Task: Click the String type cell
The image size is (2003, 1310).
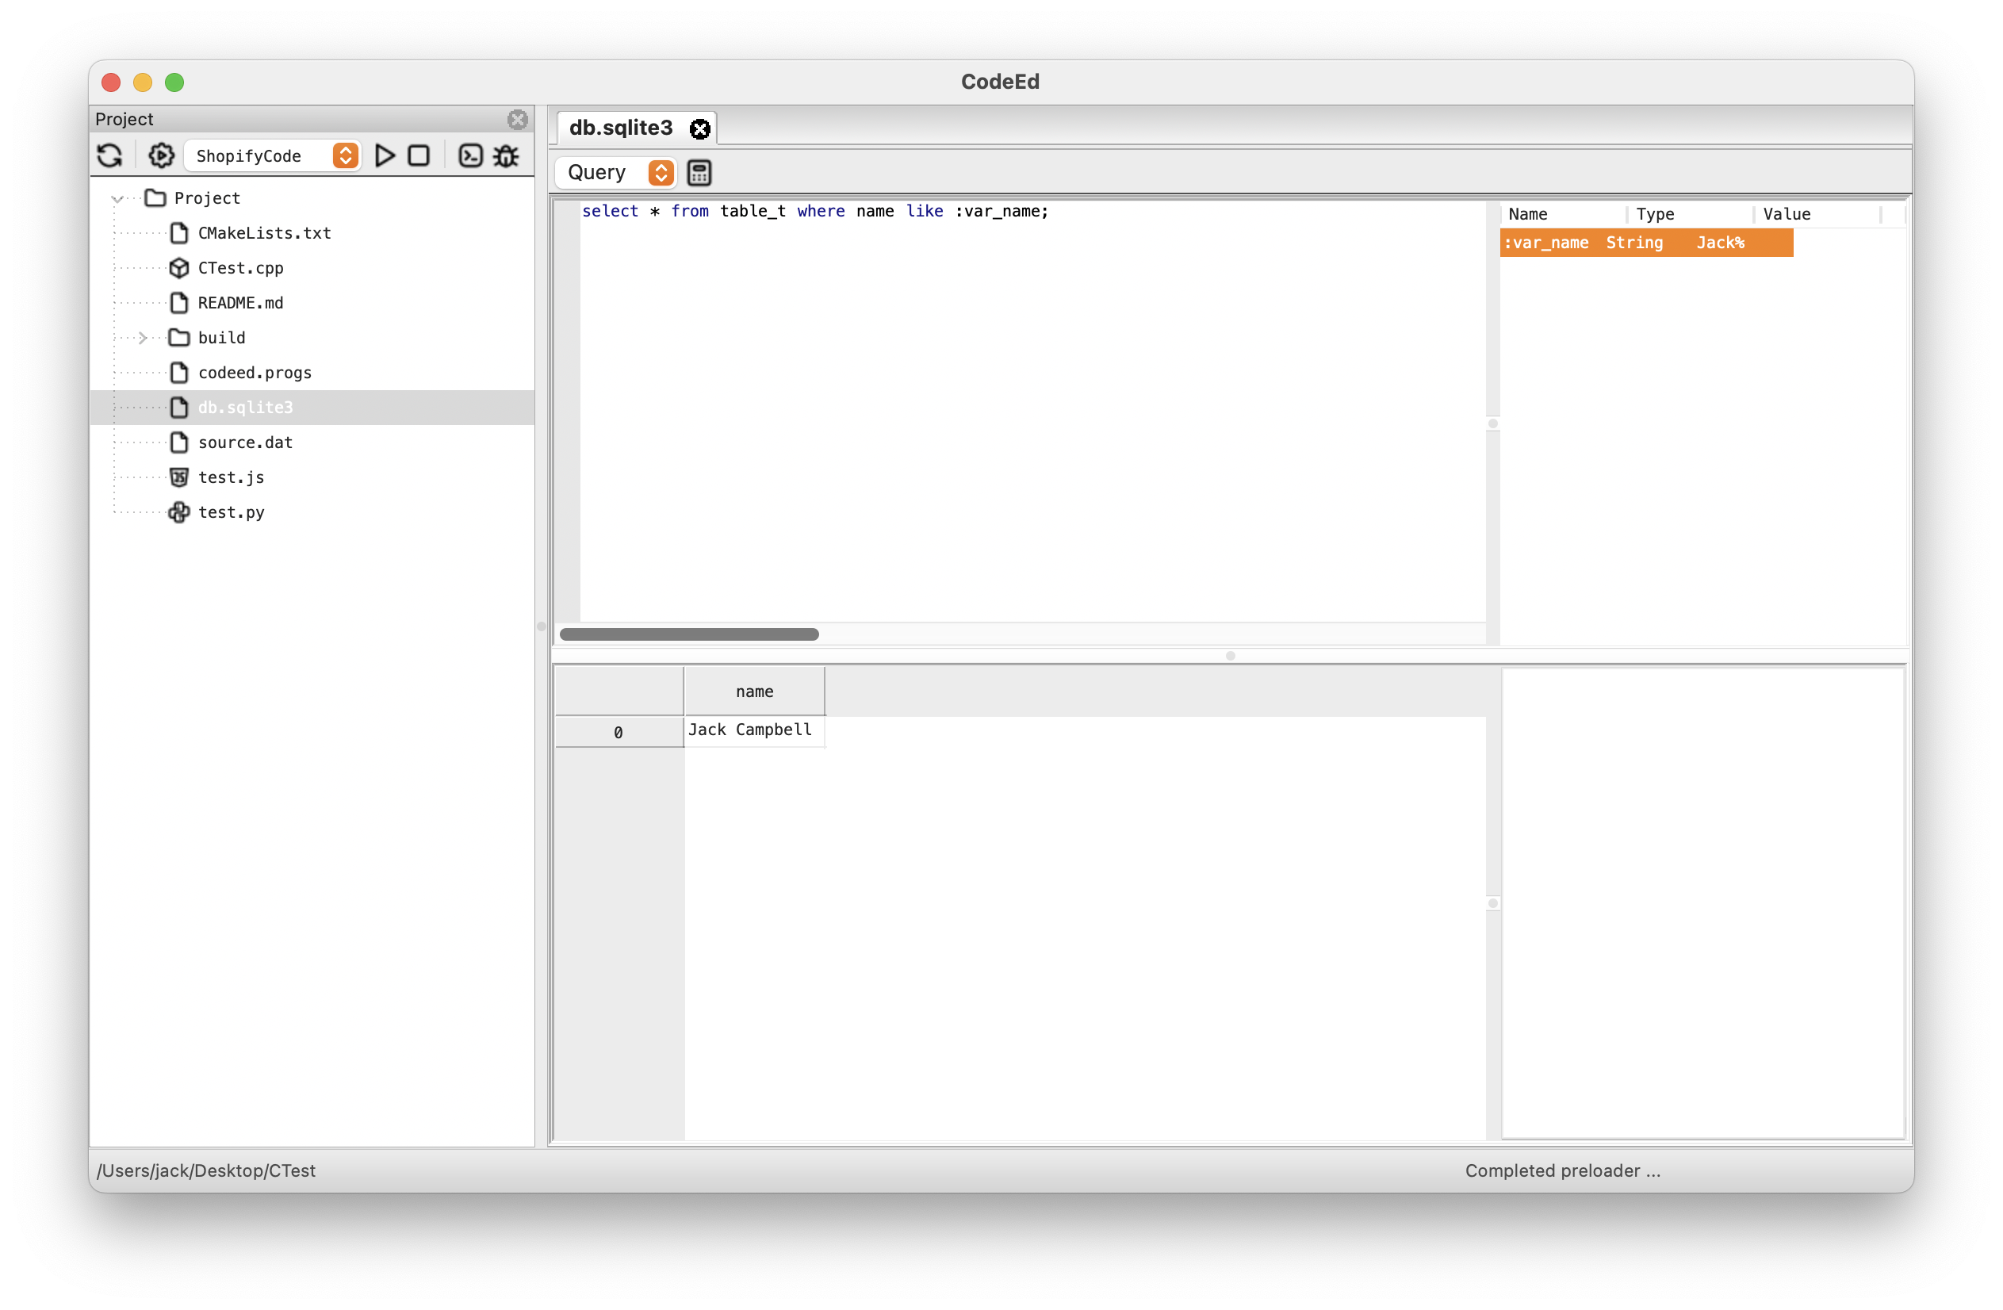Action: click(x=1634, y=243)
